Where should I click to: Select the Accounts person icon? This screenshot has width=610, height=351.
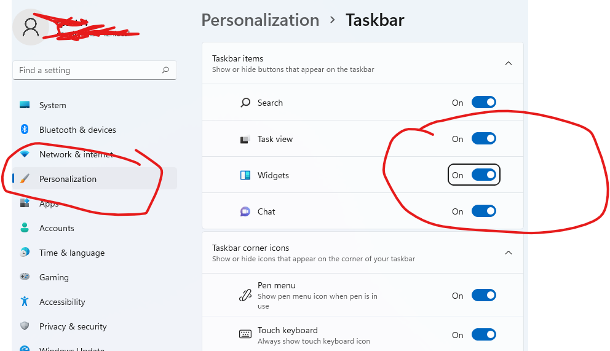point(25,228)
